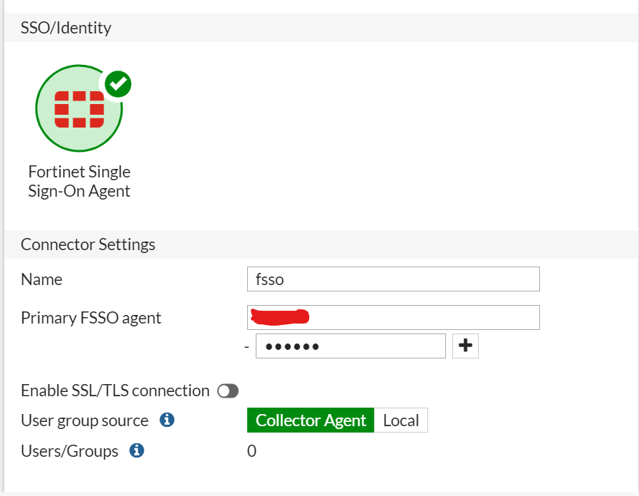This screenshot has width=639, height=496.
Task: Click the Fortinet Single Sign-On Agent icon
Action: pyautogui.click(x=79, y=108)
